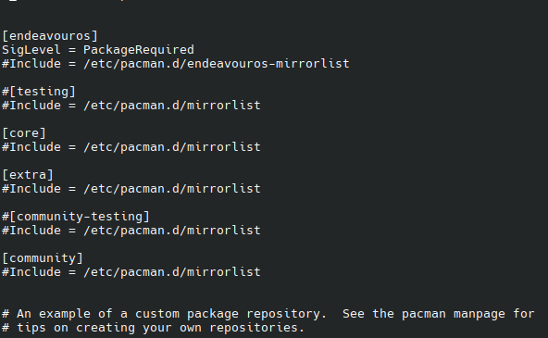Click the word 'repositories.' ending the comment

tap(257, 328)
